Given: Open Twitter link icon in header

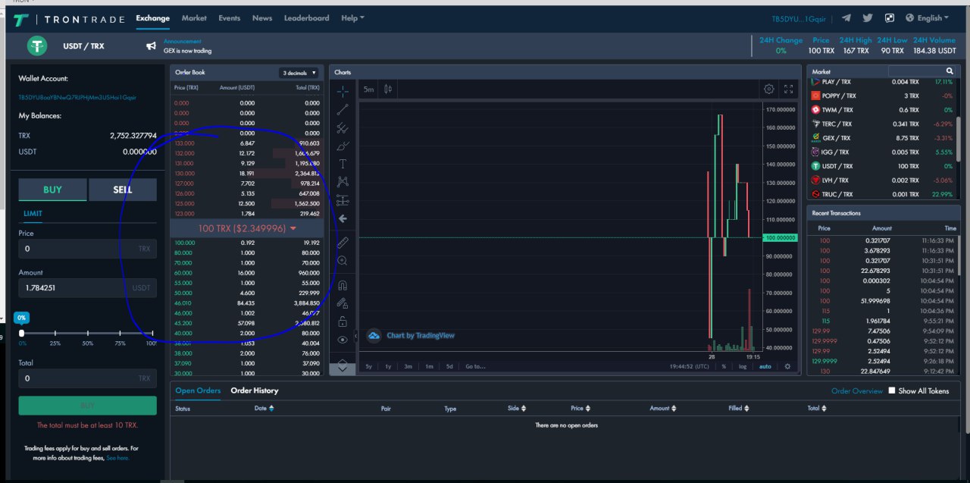Looking at the screenshot, I should point(868,18).
